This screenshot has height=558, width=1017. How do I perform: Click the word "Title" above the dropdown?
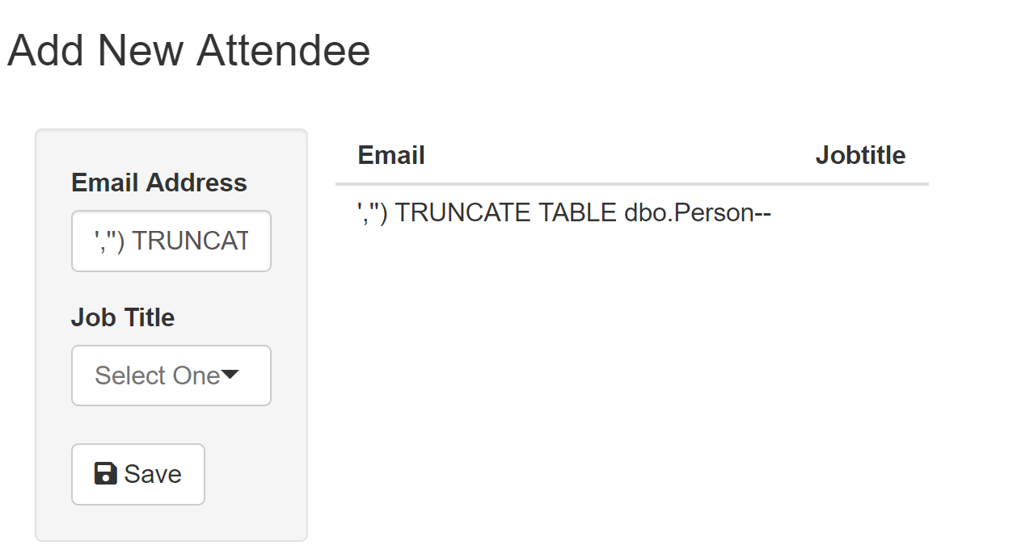point(150,317)
